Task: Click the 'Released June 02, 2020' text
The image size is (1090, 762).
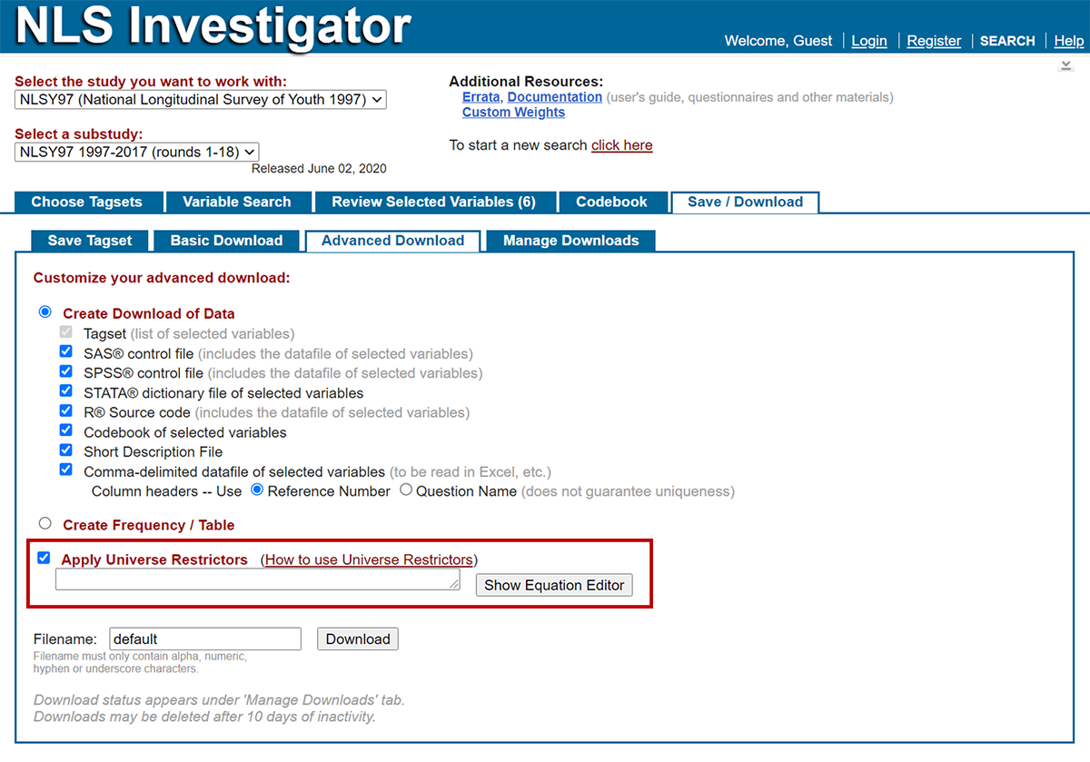Action: click(319, 169)
